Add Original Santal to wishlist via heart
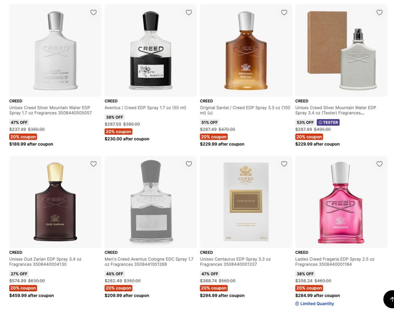The width and height of the screenshot is (394, 311). coord(284,12)
